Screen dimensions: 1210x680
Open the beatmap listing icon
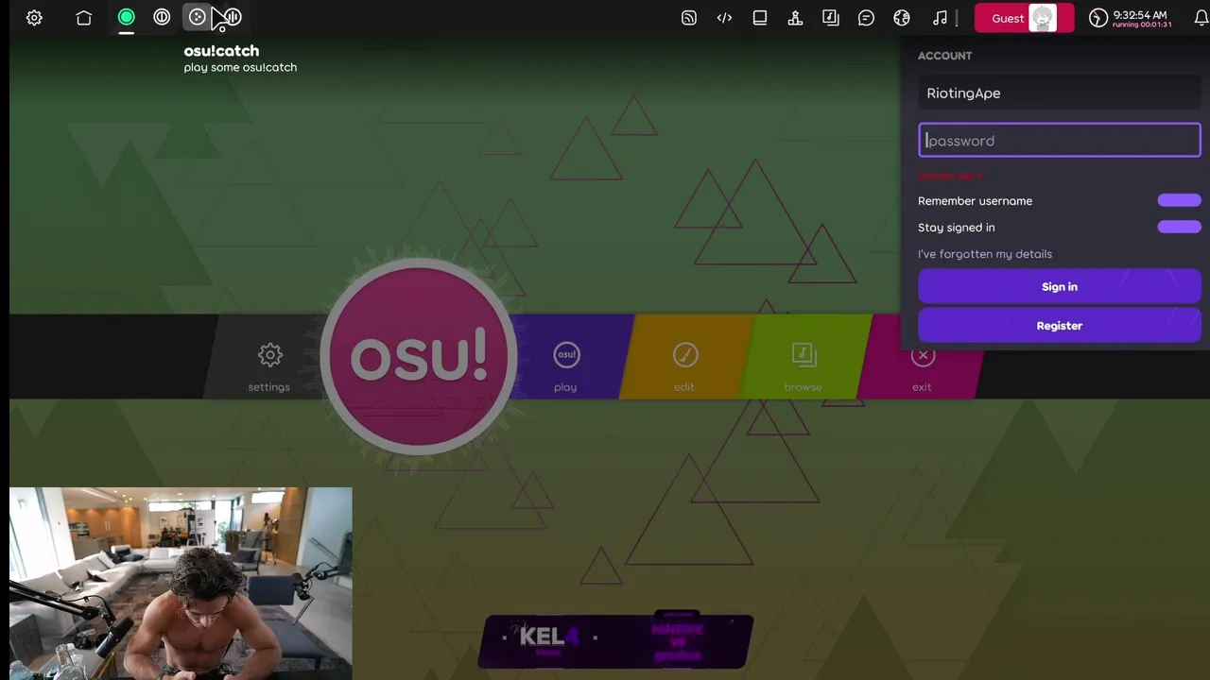pos(831,18)
